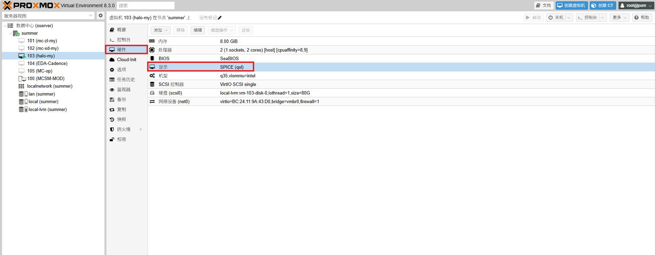Open the 备份 backup section
656x255 pixels.
click(122, 100)
